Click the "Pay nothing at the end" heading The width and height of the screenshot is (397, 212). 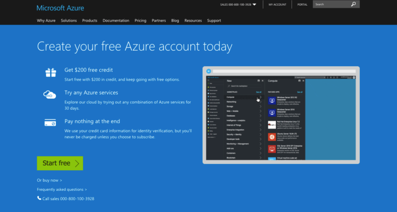(92, 122)
